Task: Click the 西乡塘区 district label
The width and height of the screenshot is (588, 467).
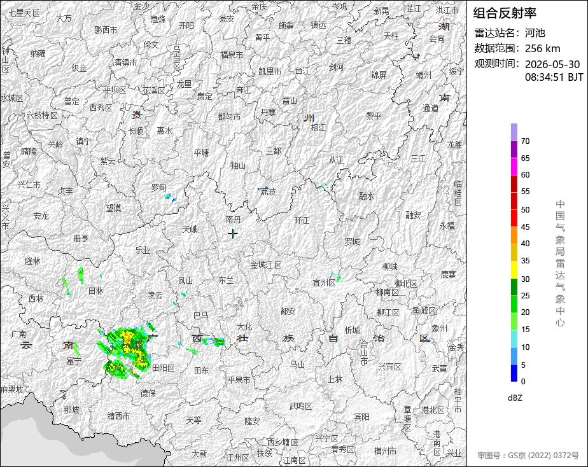Action: click(283, 443)
